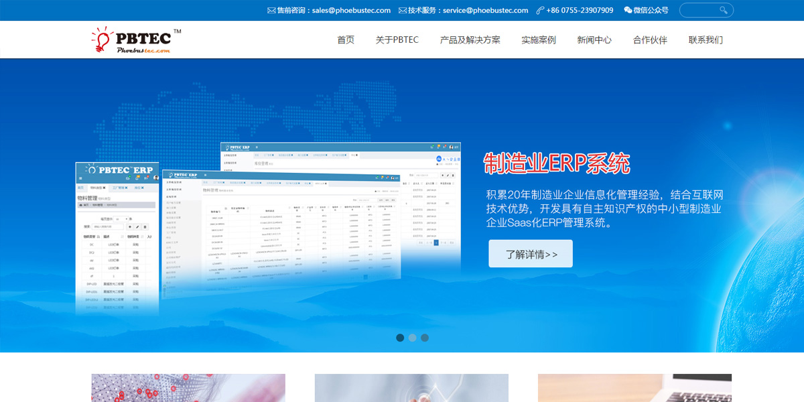804x402 pixels.
Task: Click the search magnifier icon
Action: (x=724, y=10)
